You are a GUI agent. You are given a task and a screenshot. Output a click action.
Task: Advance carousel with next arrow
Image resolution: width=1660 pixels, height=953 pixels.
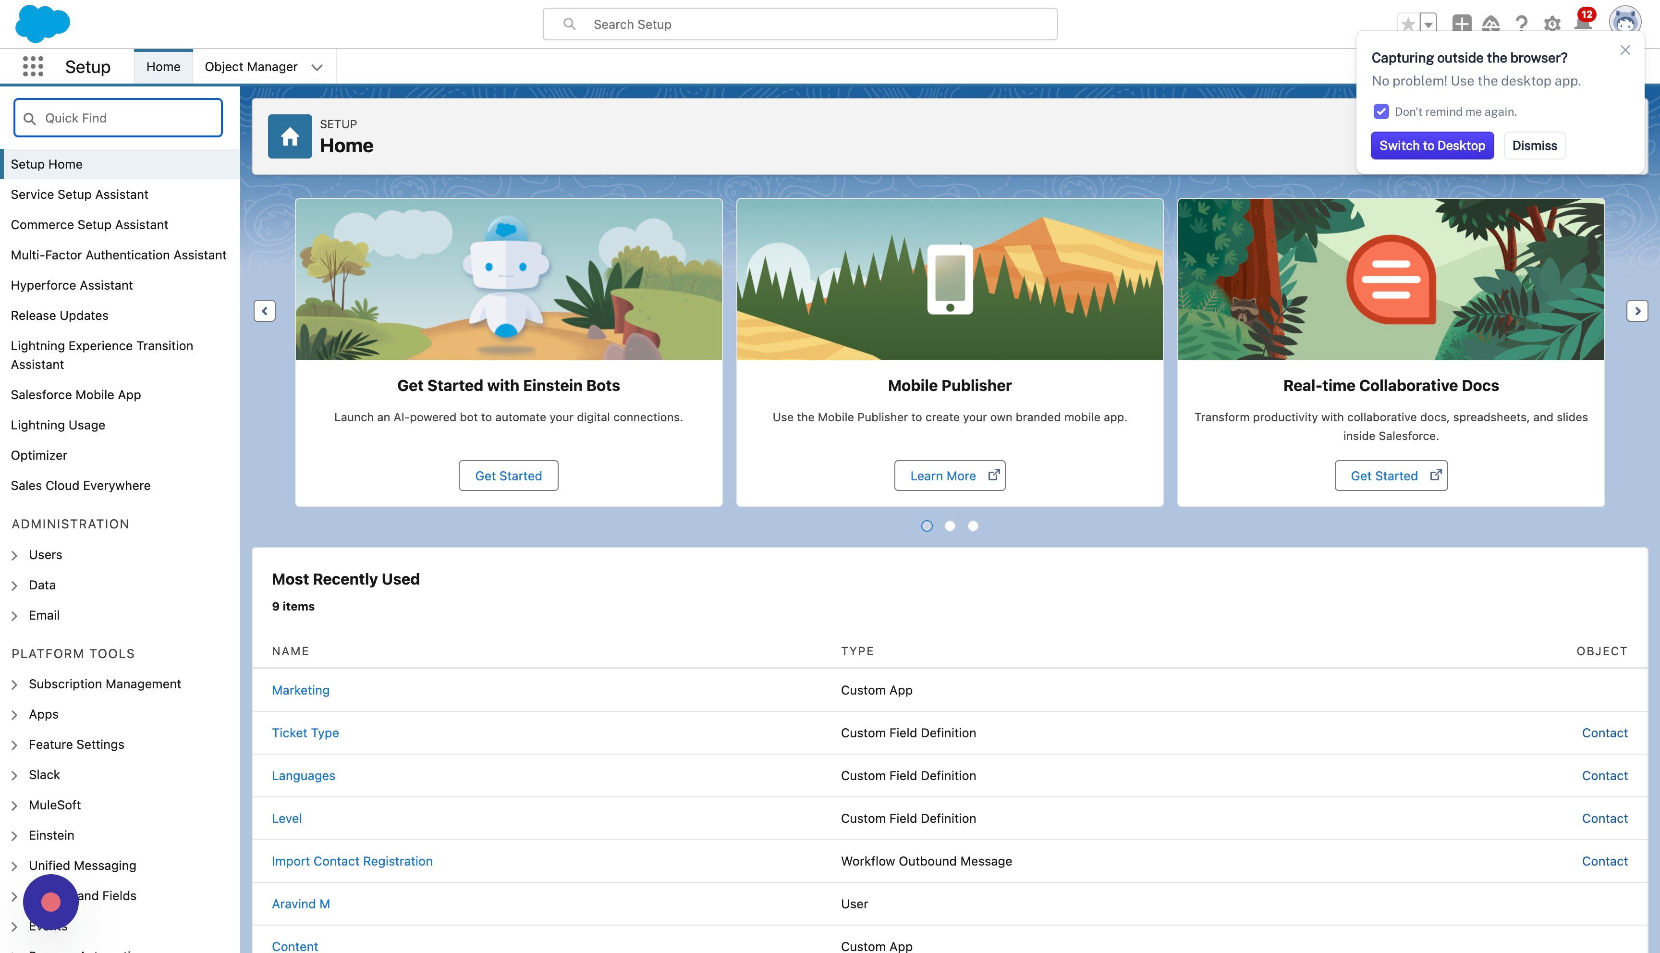coord(1637,311)
